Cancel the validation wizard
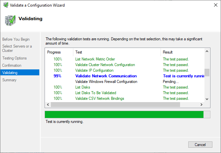This screenshot has width=221, height=153. pos(200,145)
